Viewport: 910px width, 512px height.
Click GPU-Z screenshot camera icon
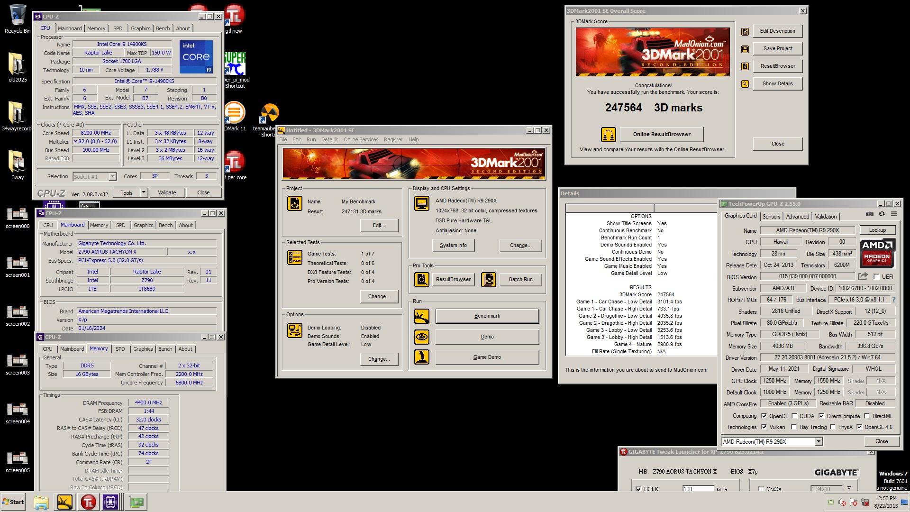pos(869,214)
